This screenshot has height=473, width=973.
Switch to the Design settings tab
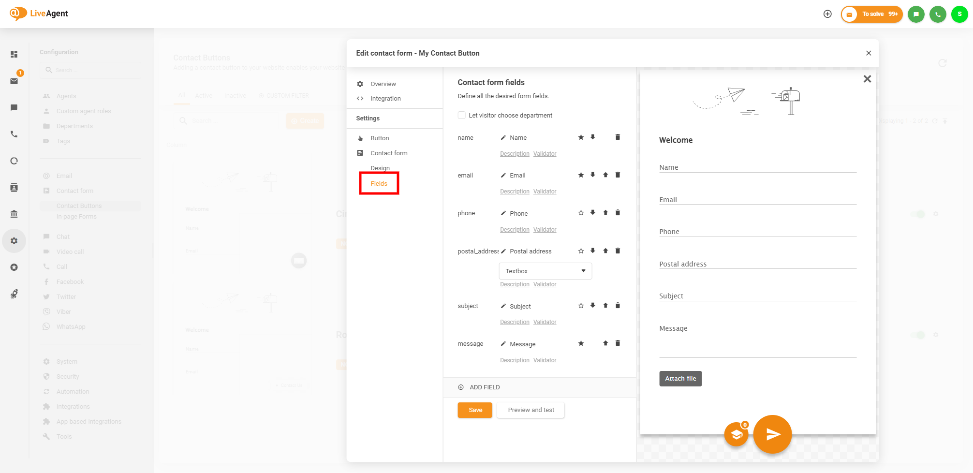[x=380, y=168]
